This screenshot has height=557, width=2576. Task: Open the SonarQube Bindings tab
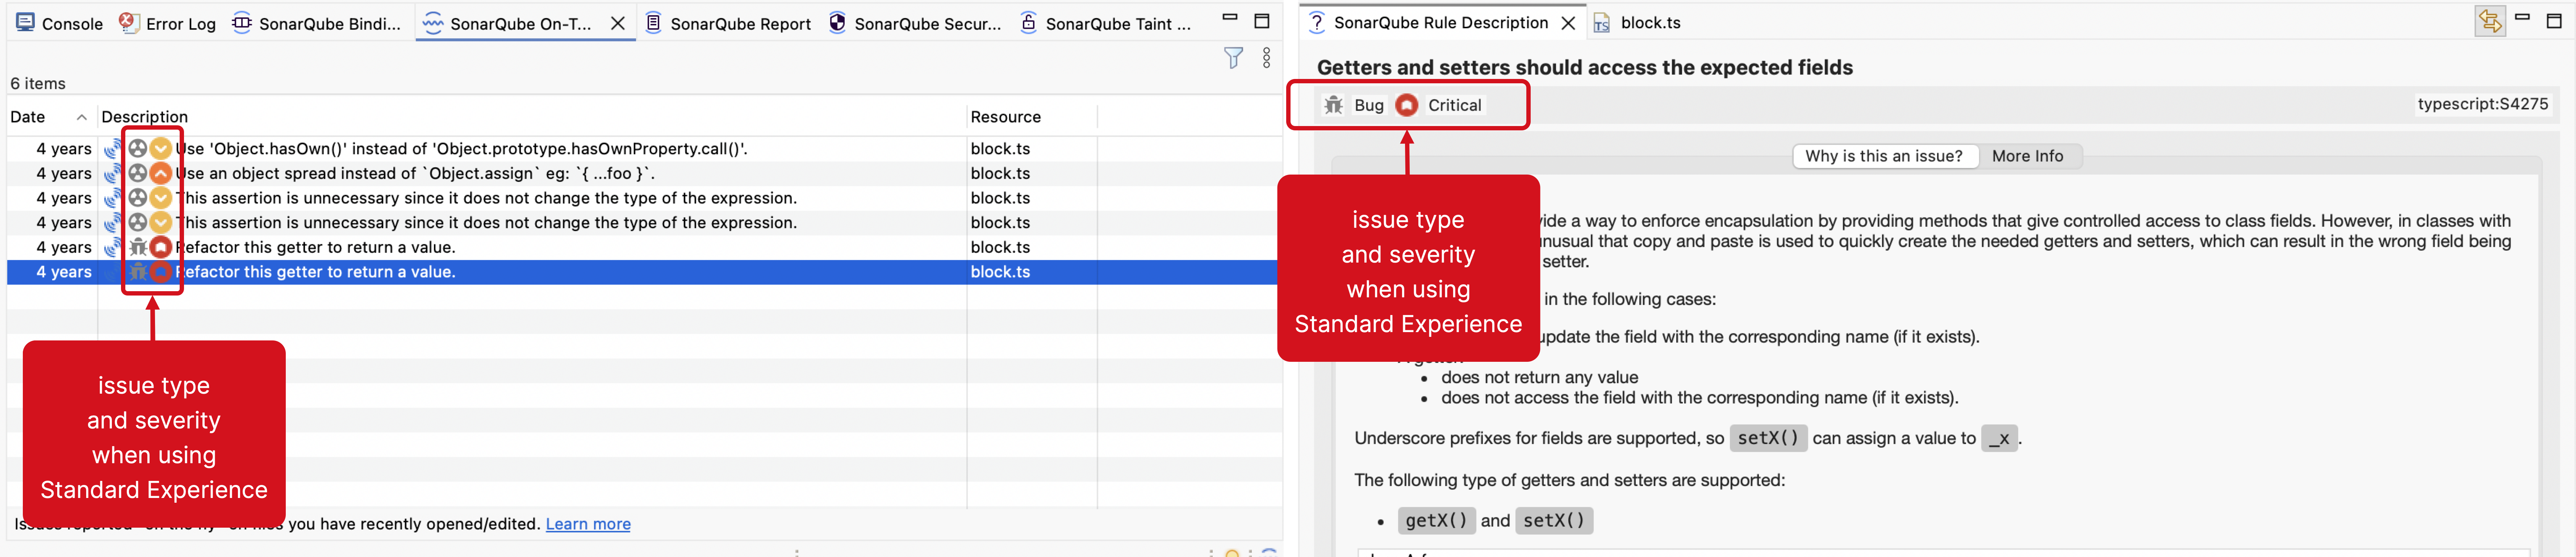coord(317,23)
